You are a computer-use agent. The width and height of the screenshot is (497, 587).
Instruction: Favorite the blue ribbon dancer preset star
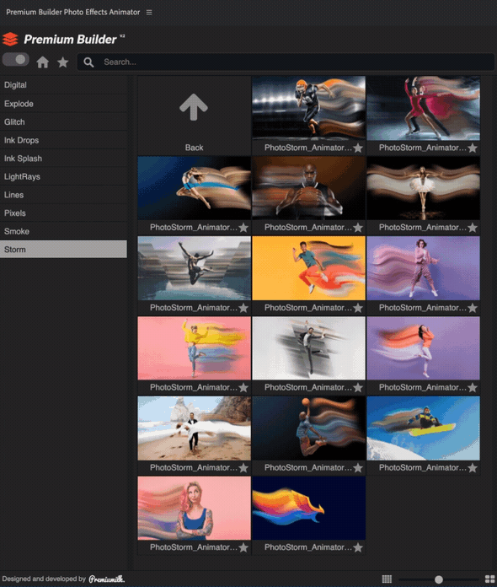[243, 227]
